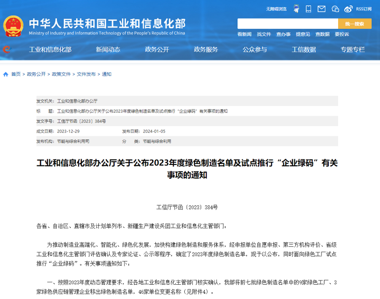Open the 新闻动态 navigation menu
The width and height of the screenshot is (380, 299).
[108, 49]
